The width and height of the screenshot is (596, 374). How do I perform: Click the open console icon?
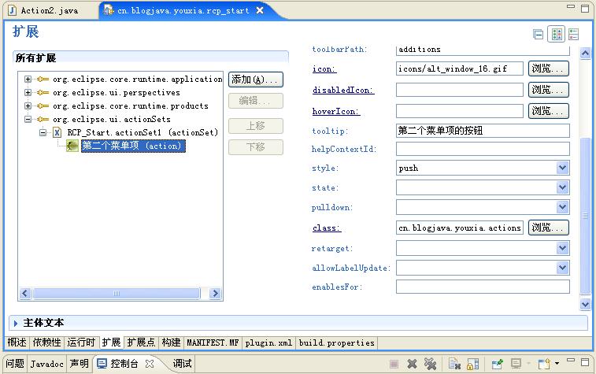click(544, 364)
